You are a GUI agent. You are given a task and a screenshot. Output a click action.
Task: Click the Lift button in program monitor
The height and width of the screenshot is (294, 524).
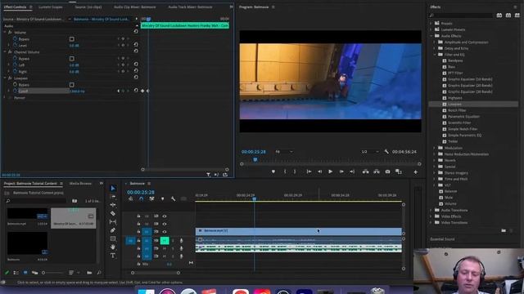[366, 171]
